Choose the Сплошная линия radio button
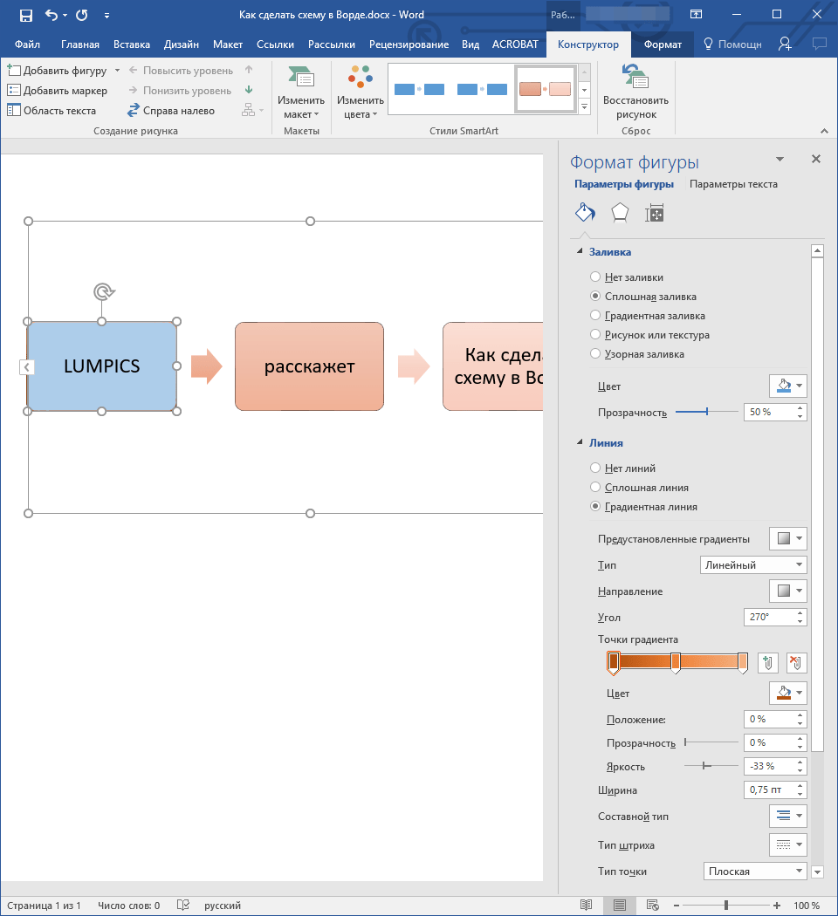838x916 pixels. [595, 488]
